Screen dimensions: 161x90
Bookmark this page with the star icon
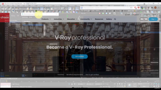[131, 8]
